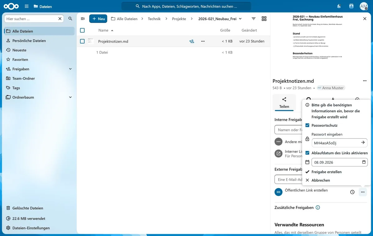Expand the Freigaben sidebar section

[70, 69]
